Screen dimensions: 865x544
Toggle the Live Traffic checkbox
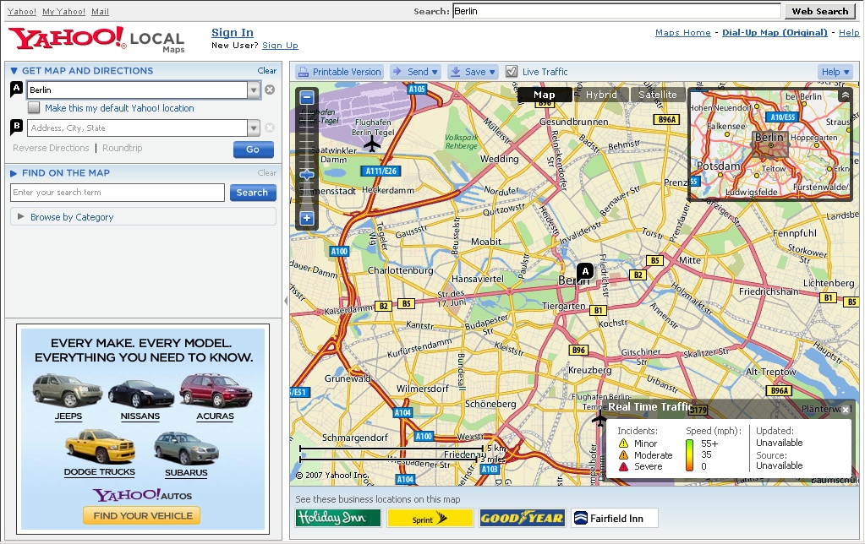[x=512, y=71]
